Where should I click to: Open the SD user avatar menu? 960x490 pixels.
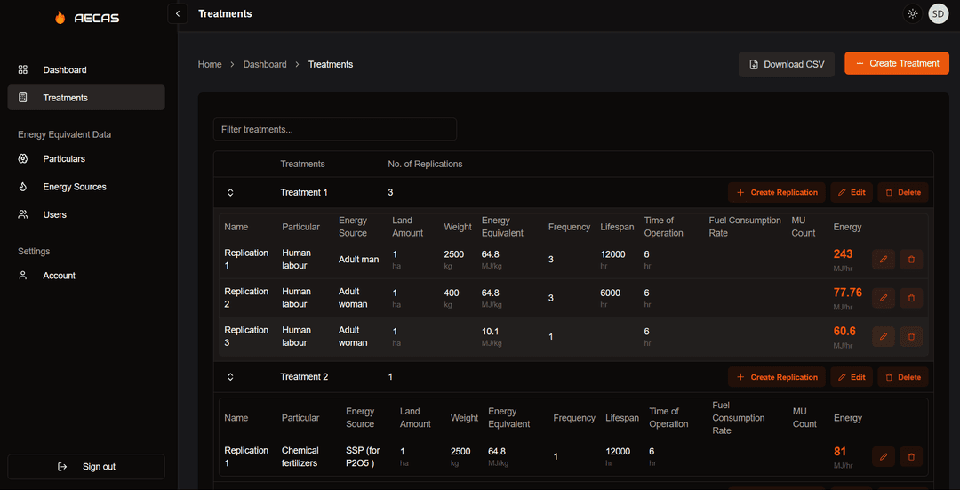[938, 13]
